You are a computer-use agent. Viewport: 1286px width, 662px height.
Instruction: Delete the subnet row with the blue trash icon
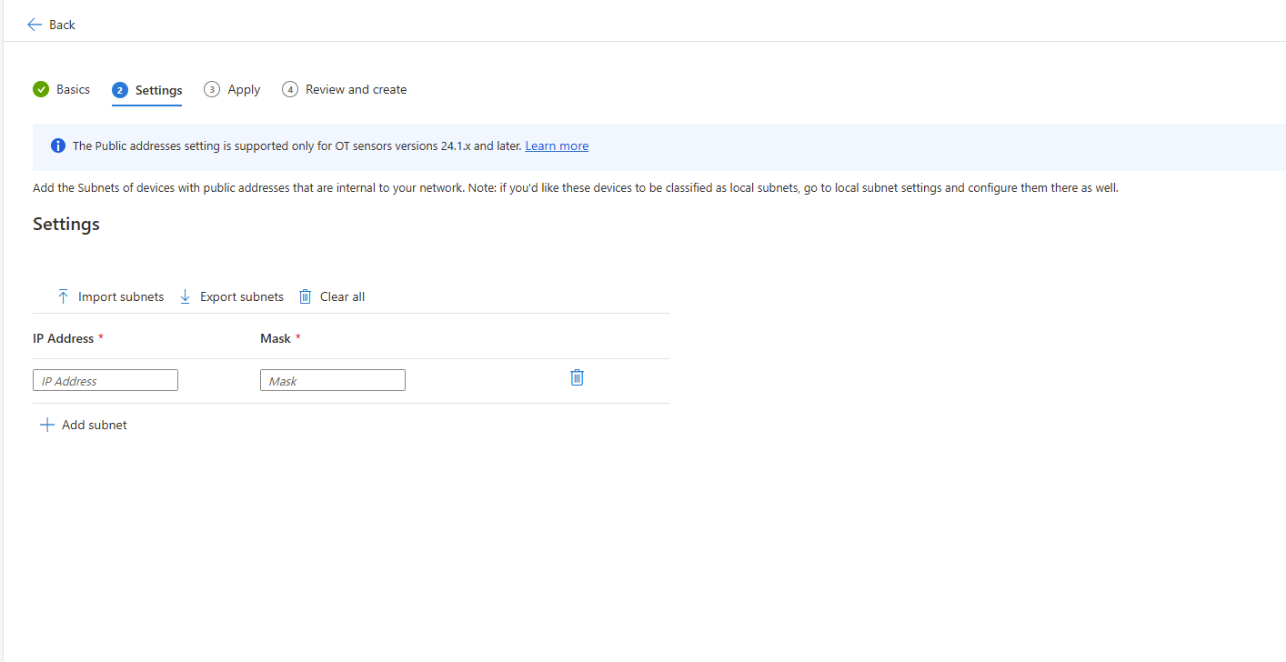[577, 377]
